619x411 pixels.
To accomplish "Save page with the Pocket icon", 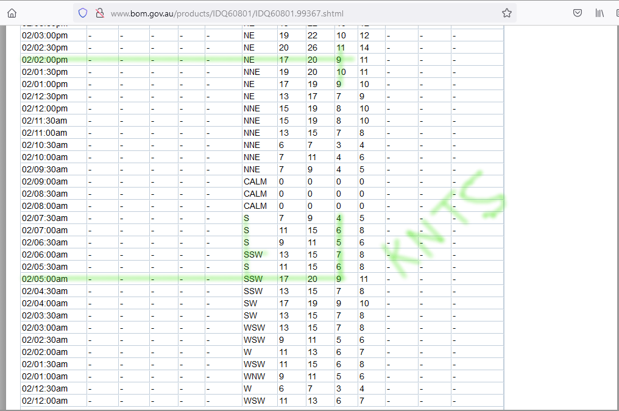I will click(577, 13).
